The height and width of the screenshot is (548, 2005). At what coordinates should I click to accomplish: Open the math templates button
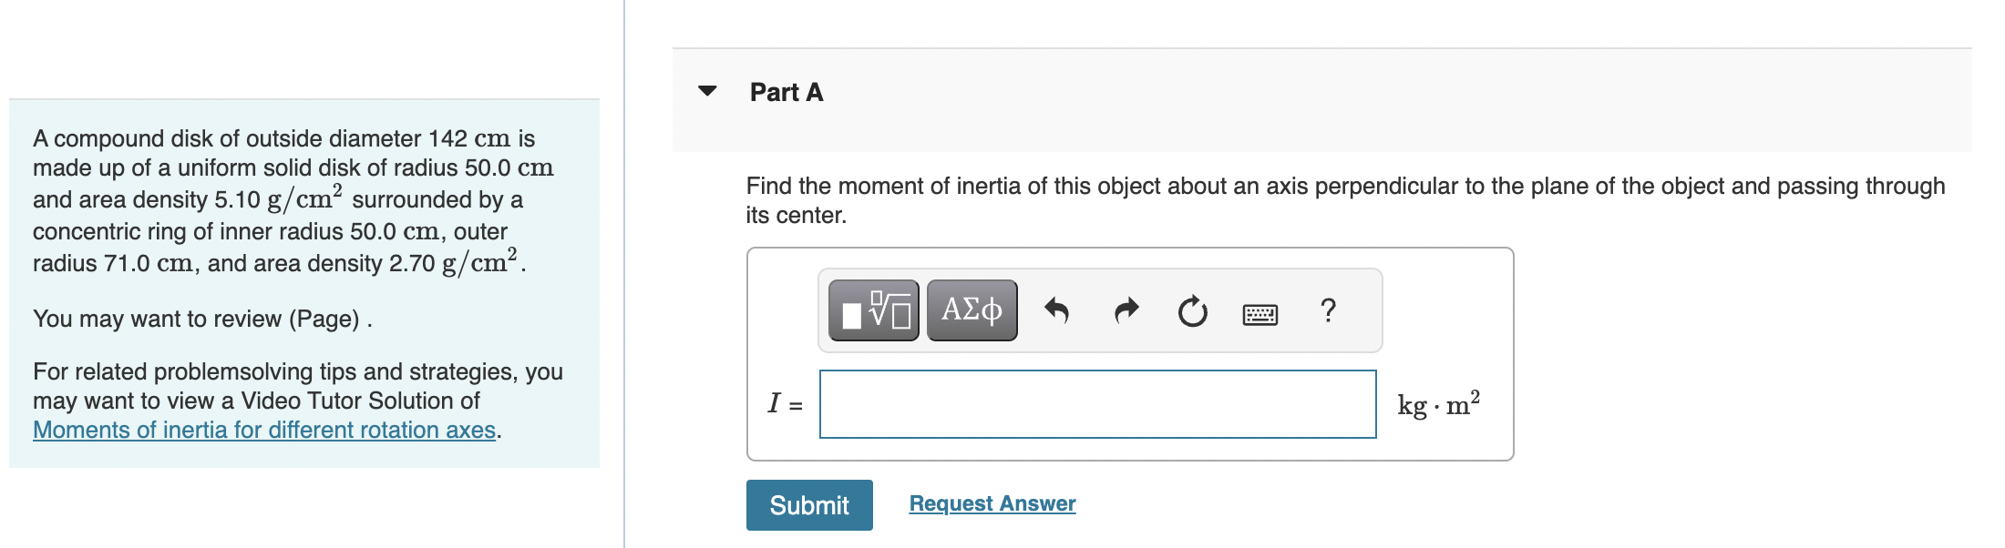[x=873, y=311]
